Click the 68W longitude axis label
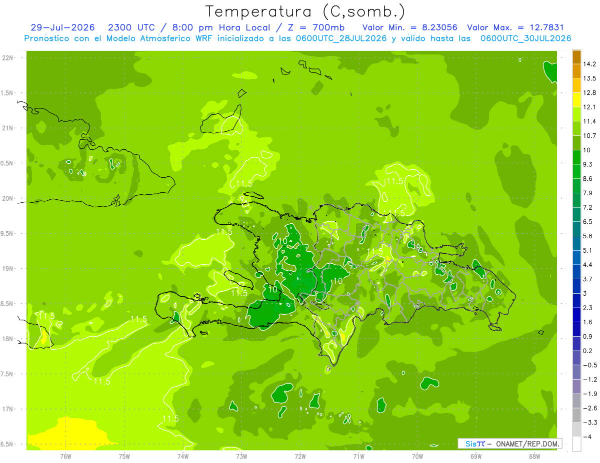Screen dimensions: 600x463 click(534, 456)
